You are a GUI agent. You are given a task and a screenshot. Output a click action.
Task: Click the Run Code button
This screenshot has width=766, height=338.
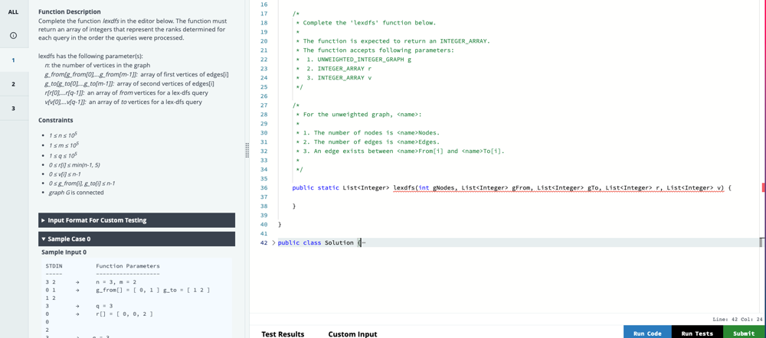647,332
